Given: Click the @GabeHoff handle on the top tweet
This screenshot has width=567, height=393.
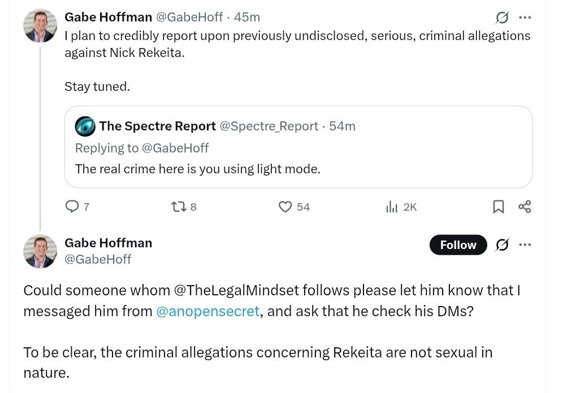Looking at the screenshot, I should click(189, 17).
